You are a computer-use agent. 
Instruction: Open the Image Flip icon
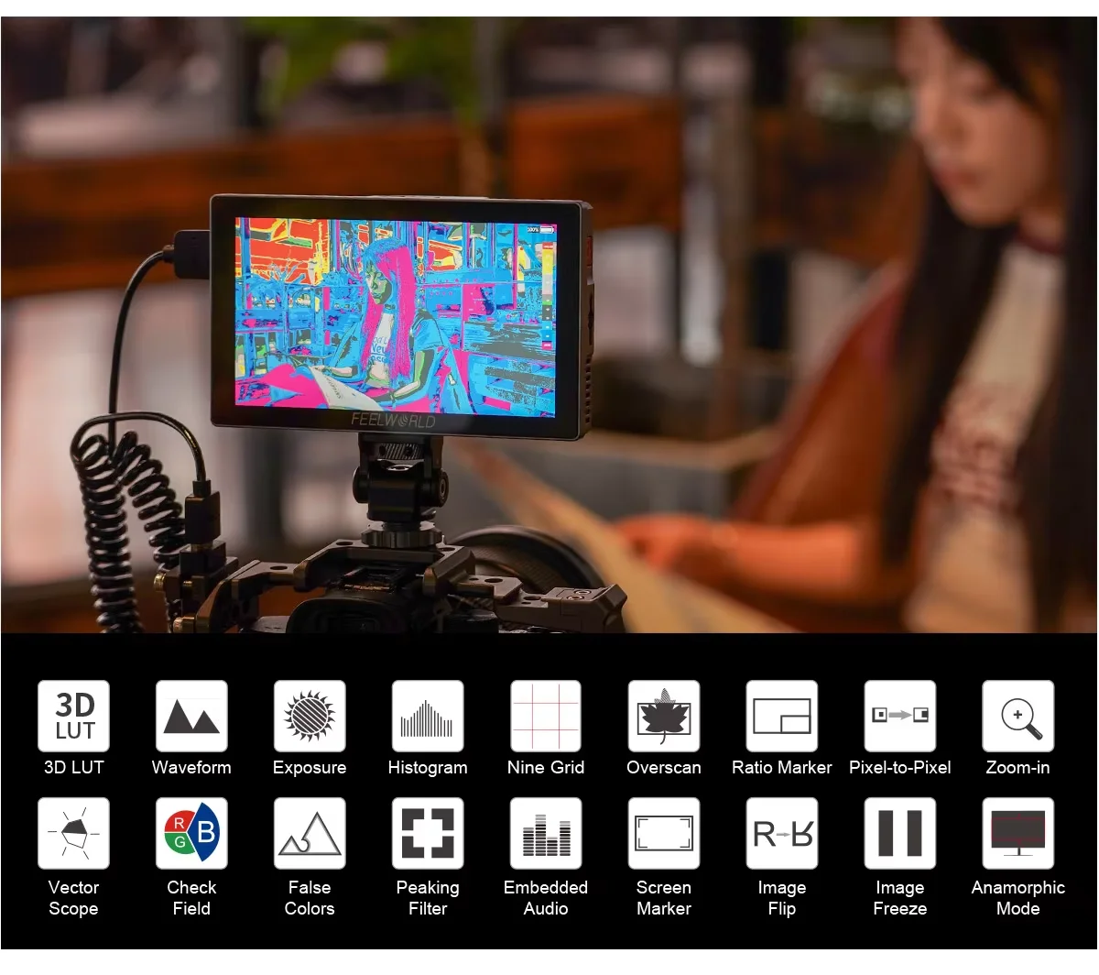coord(782,833)
